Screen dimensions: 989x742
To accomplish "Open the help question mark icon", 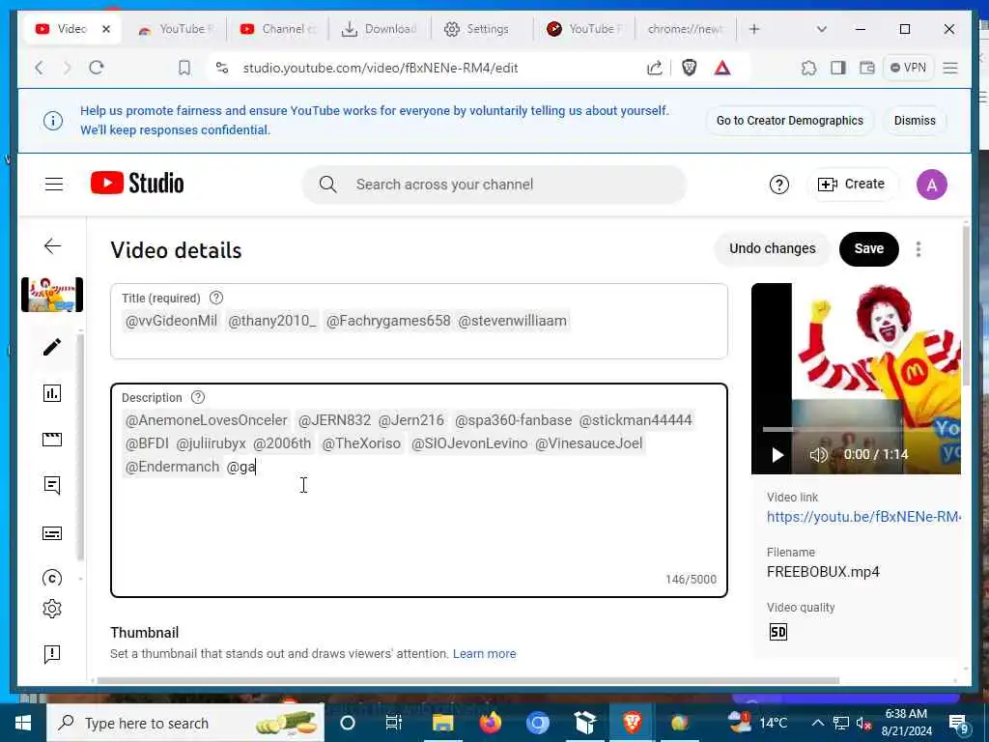I will tap(779, 185).
